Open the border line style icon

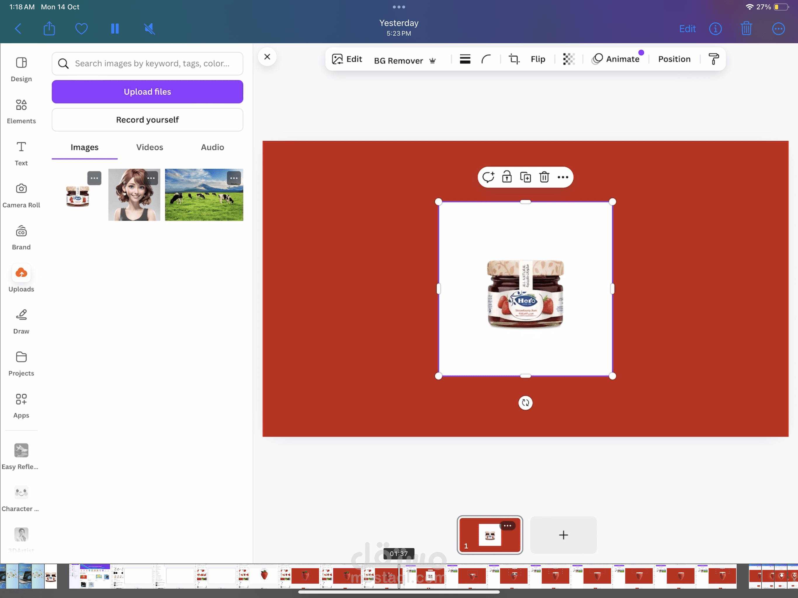coord(465,59)
